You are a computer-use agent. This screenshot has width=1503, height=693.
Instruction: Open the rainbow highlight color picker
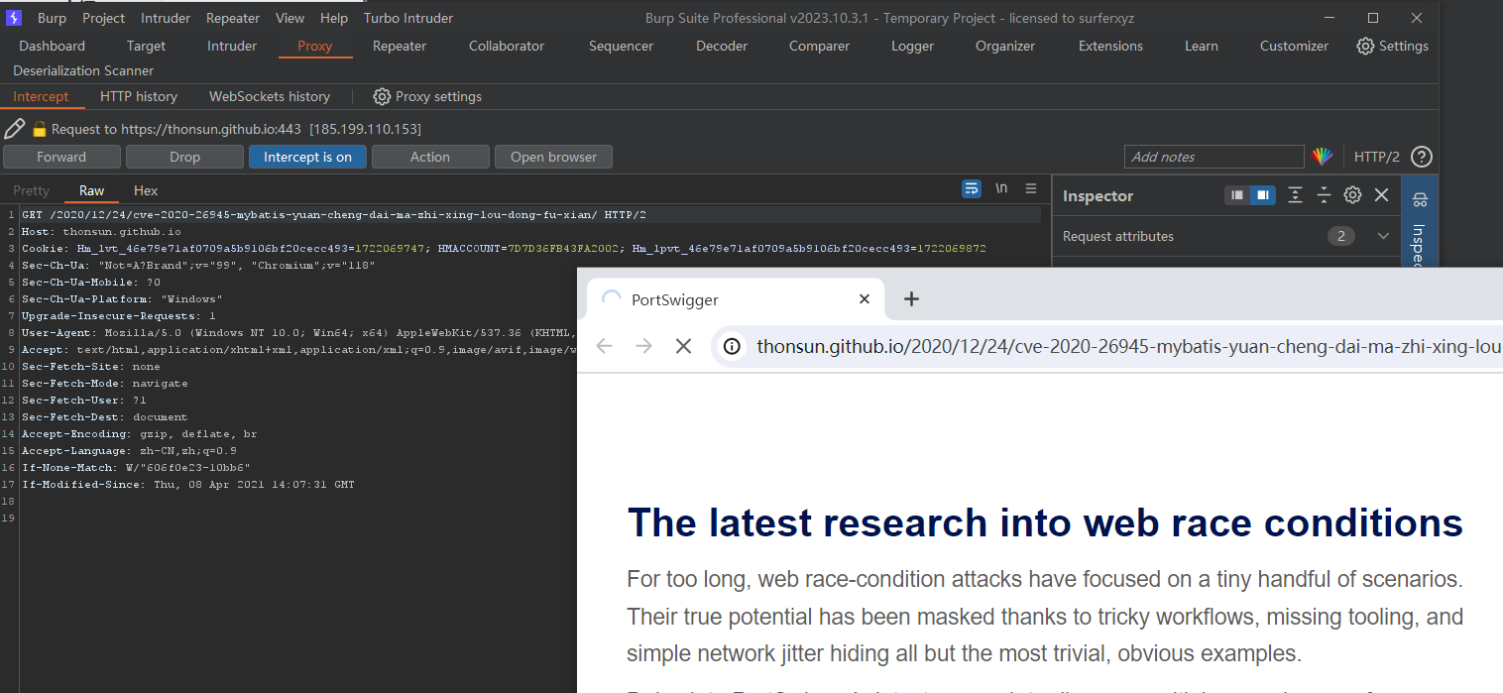(1322, 157)
